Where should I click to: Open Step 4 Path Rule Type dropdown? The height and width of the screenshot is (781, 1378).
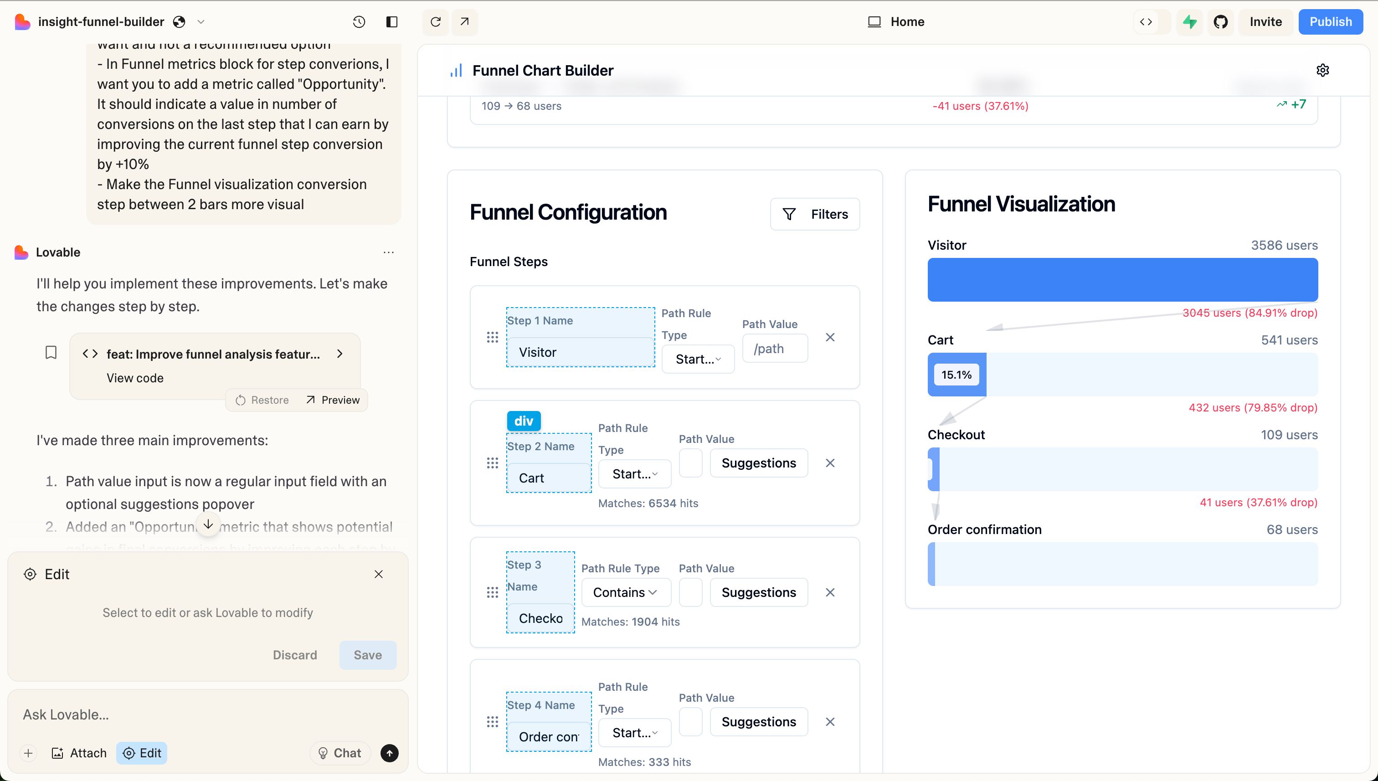pos(635,733)
